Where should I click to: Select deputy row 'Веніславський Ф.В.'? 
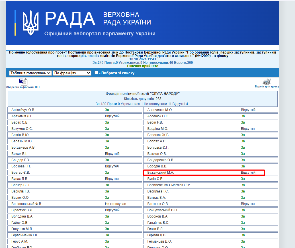point(75,204)
